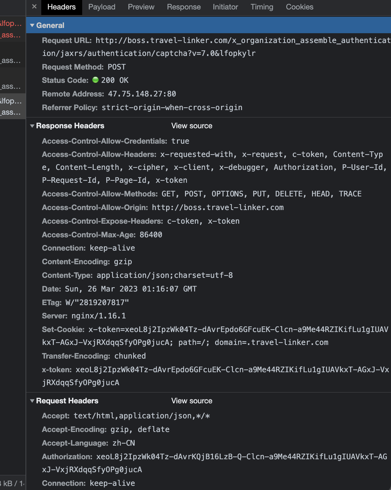Collapse the General section triangle

tap(32, 26)
